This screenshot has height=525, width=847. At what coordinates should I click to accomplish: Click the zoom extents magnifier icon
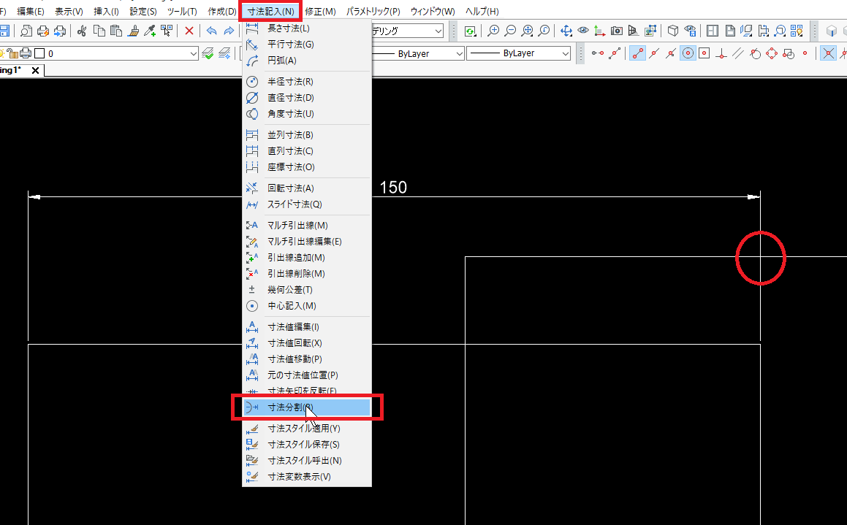527,31
